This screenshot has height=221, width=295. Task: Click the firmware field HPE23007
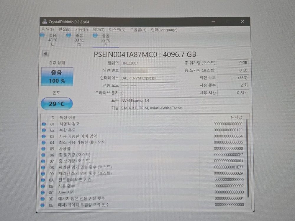click(x=148, y=63)
